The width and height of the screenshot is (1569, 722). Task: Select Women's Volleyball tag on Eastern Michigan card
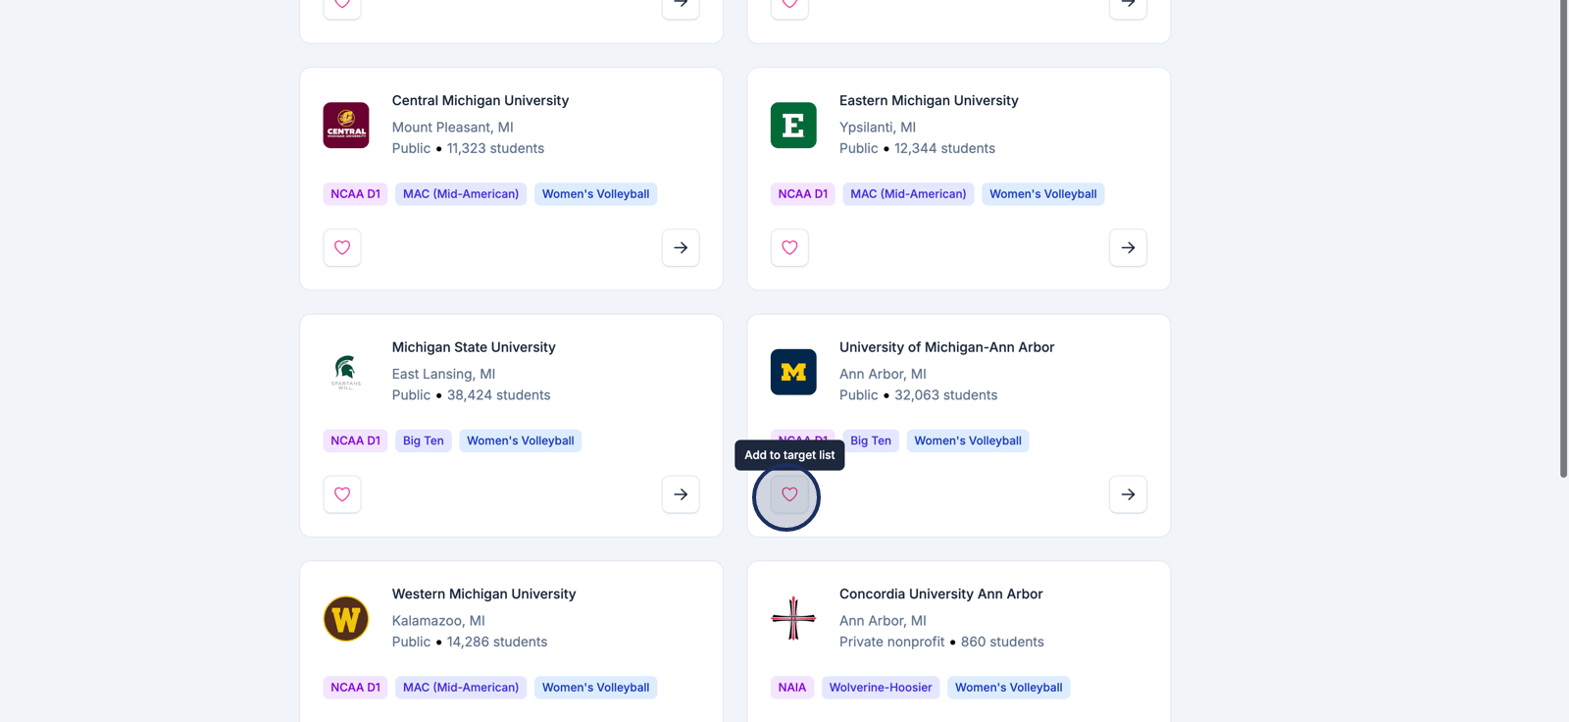pyautogui.click(x=1042, y=194)
